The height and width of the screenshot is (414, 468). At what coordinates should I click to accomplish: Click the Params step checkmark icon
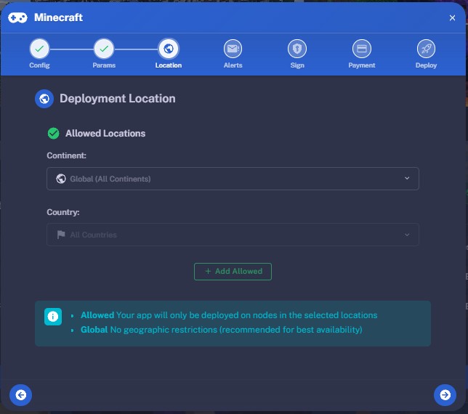(104, 49)
